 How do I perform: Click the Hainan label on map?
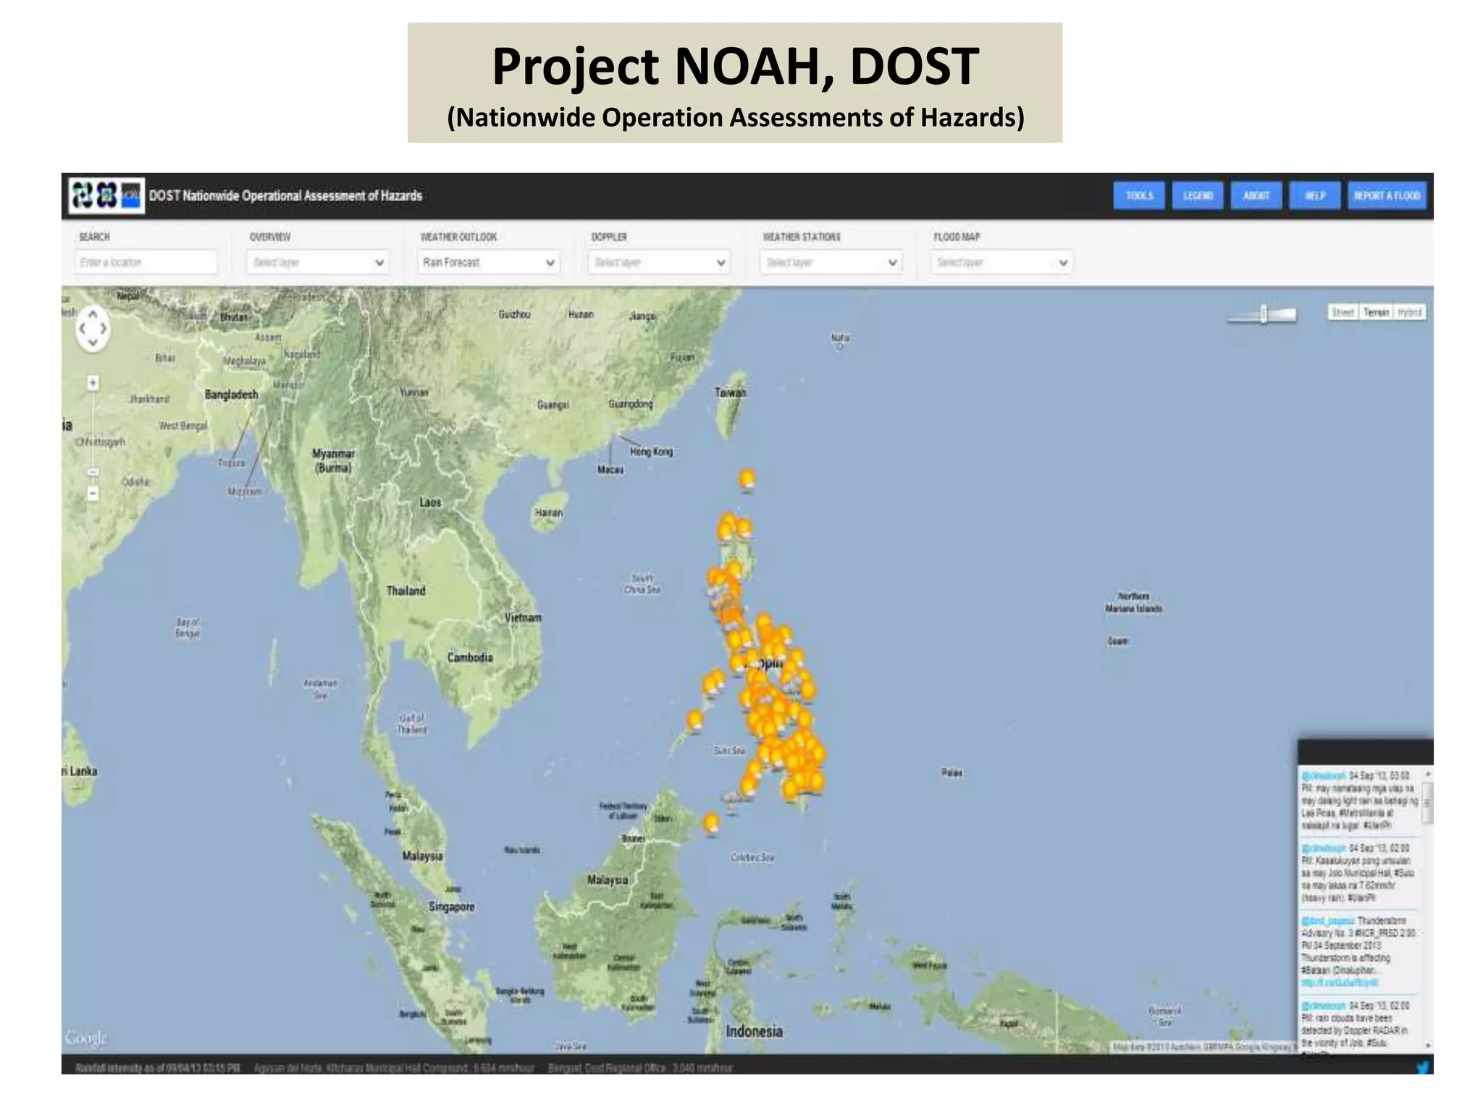[548, 513]
